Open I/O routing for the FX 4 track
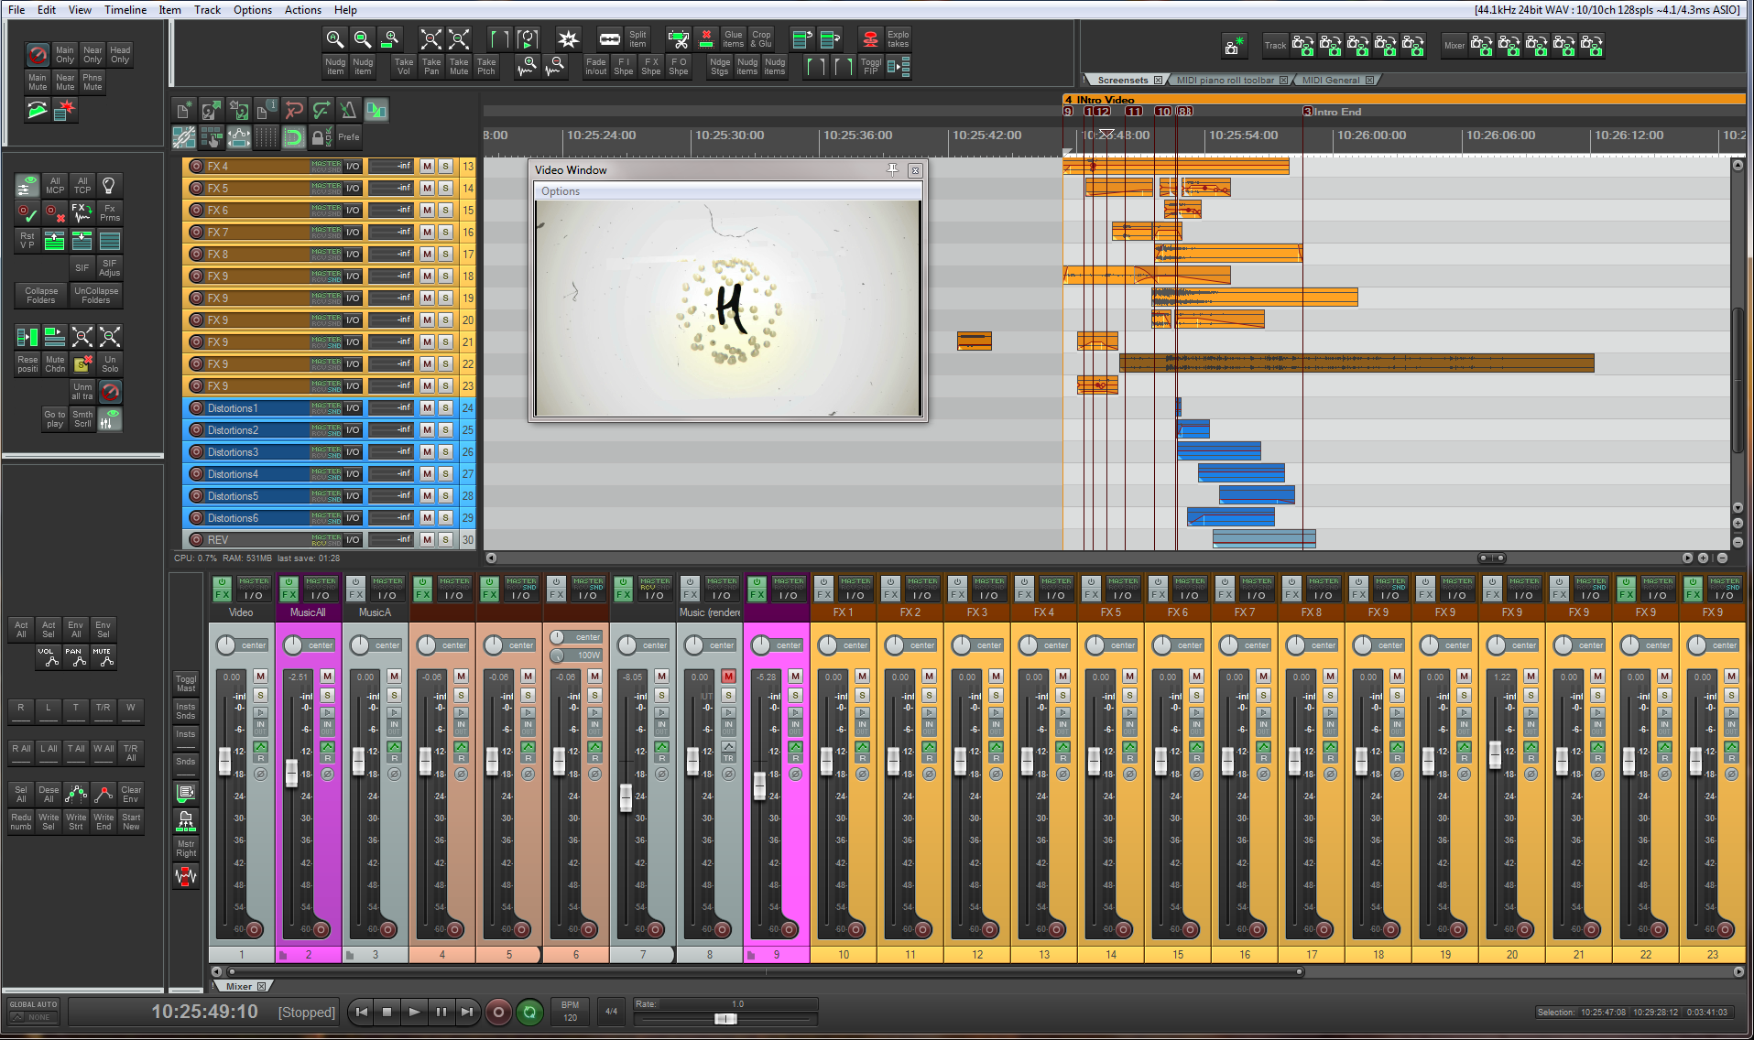Image resolution: width=1754 pixels, height=1040 pixels. 353,166
